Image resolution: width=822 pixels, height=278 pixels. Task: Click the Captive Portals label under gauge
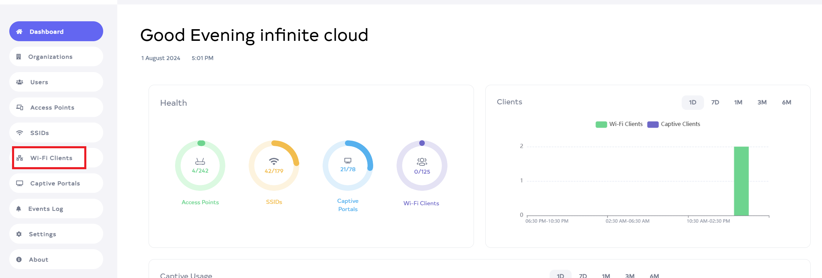348,205
